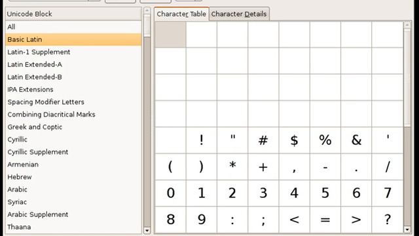Select the ampersand character
This screenshot has height=236, width=419.
pos(356,140)
